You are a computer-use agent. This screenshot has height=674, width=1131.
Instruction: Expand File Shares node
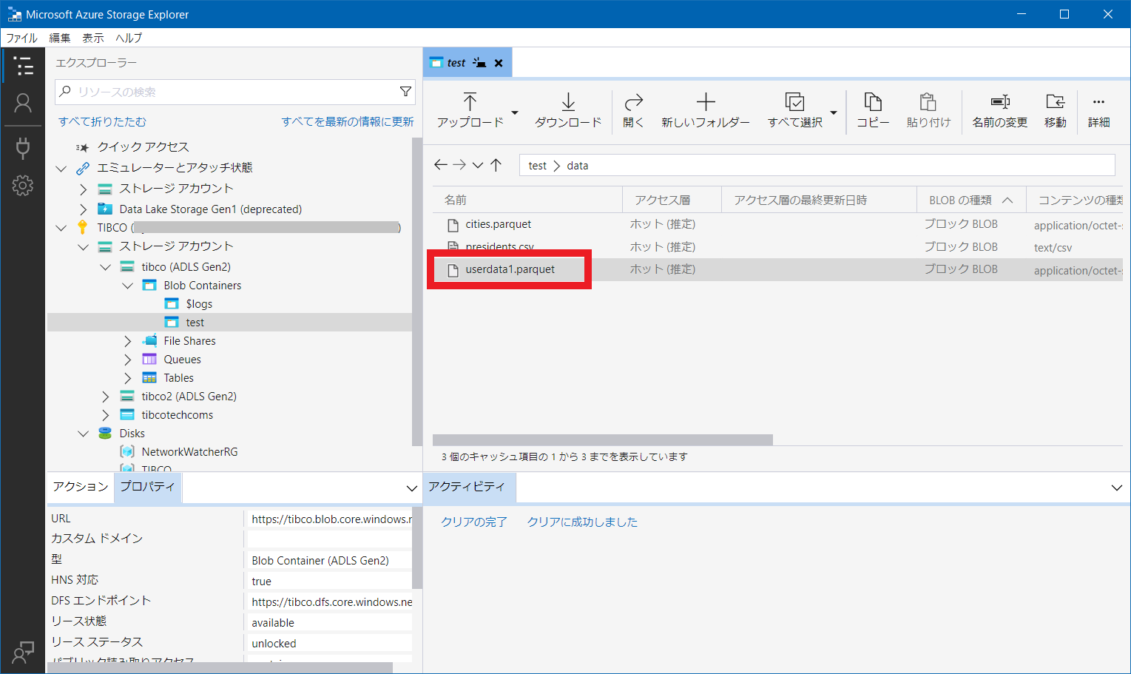pos(128,341)
